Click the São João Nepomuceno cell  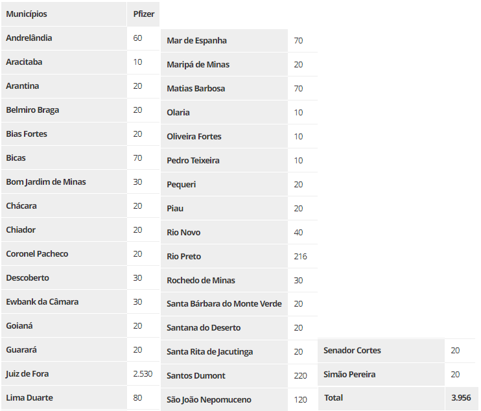(x=224, y=399)
